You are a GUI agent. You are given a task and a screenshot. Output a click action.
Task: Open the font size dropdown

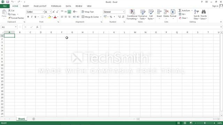(x=50, y=12)
